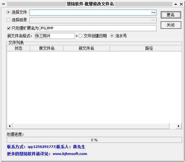This screenshot has width=185, height=162.
Task: Open the system menu icon in title bar
Action: 4,4
